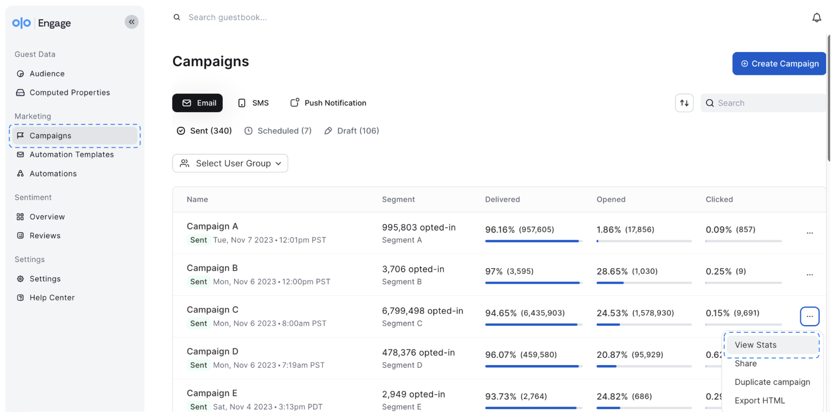Click Campaign B opened progress bar
835x418 pixels.
click(x=644, y=283)
